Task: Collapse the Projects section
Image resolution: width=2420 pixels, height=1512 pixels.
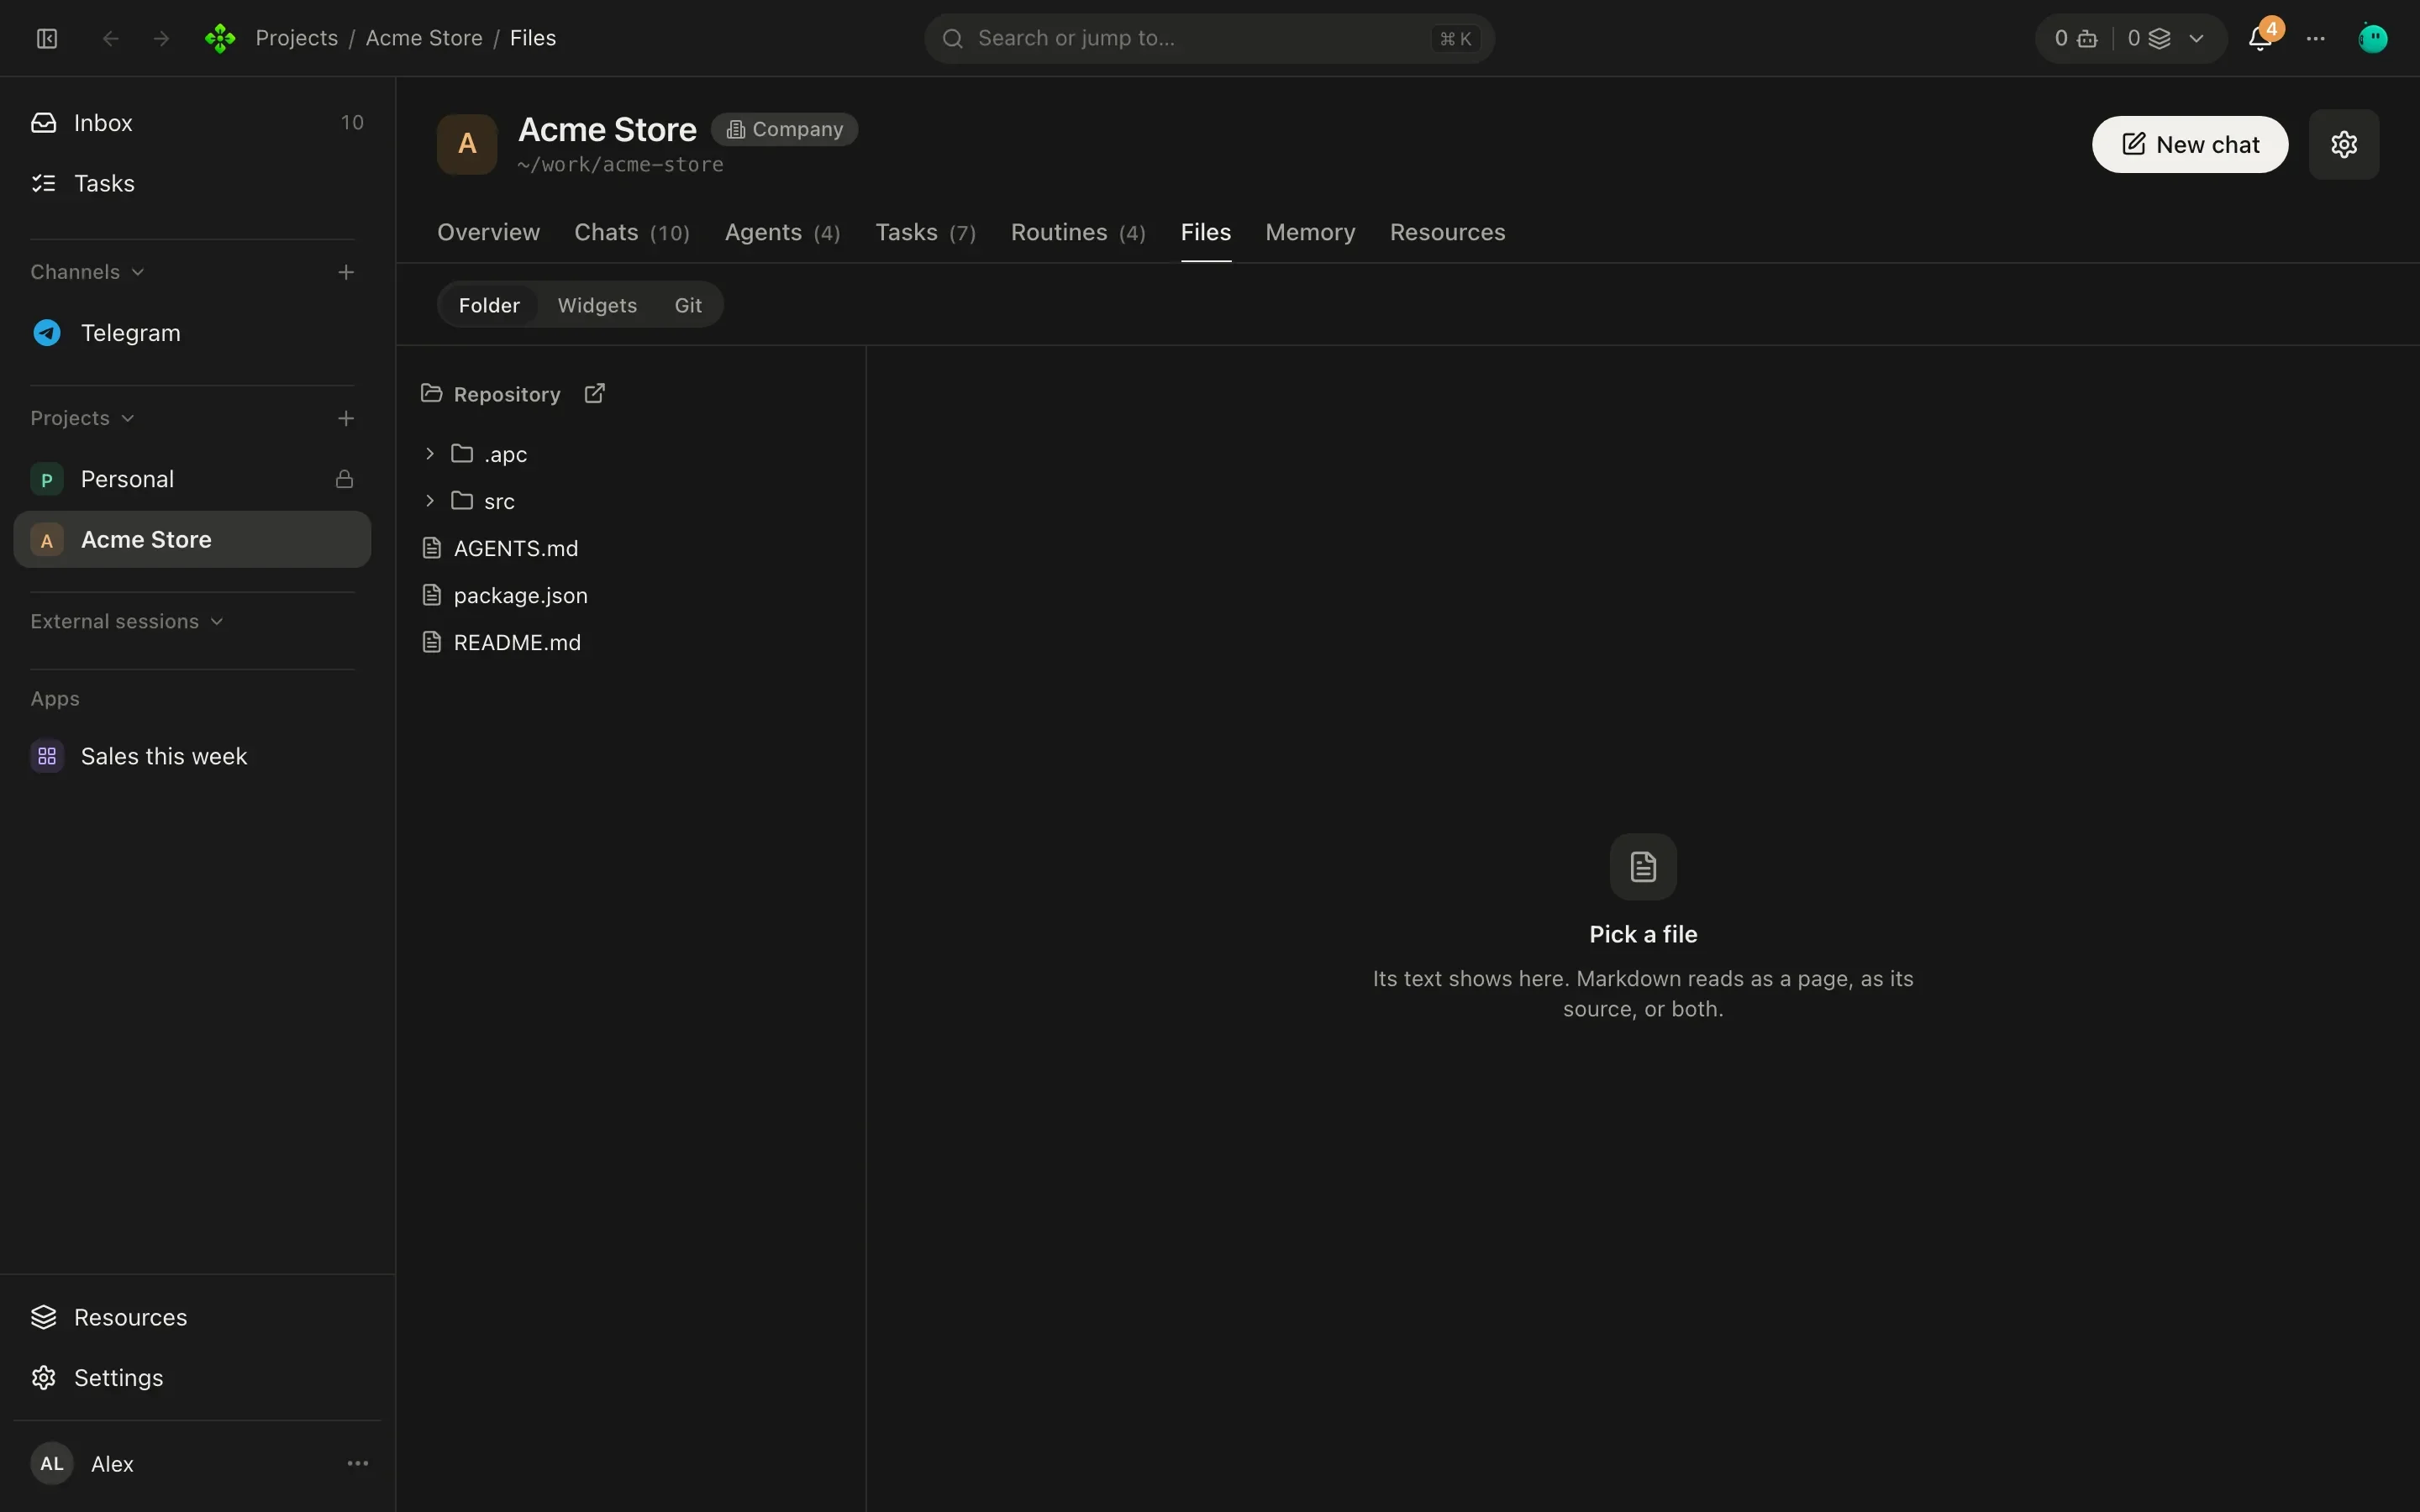Action: [83, 418]
